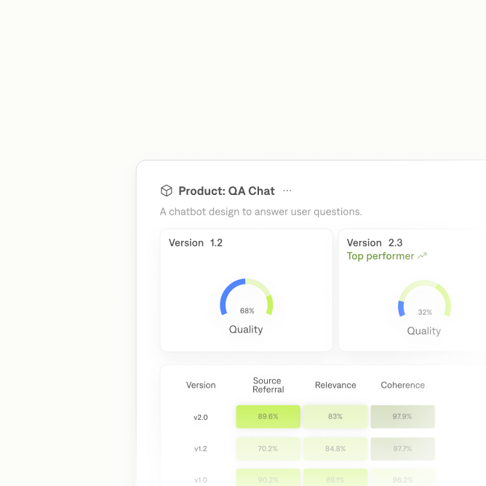Sort by Coherence column header
This screenshot has width=486, height=486.
tap(402, 385)
